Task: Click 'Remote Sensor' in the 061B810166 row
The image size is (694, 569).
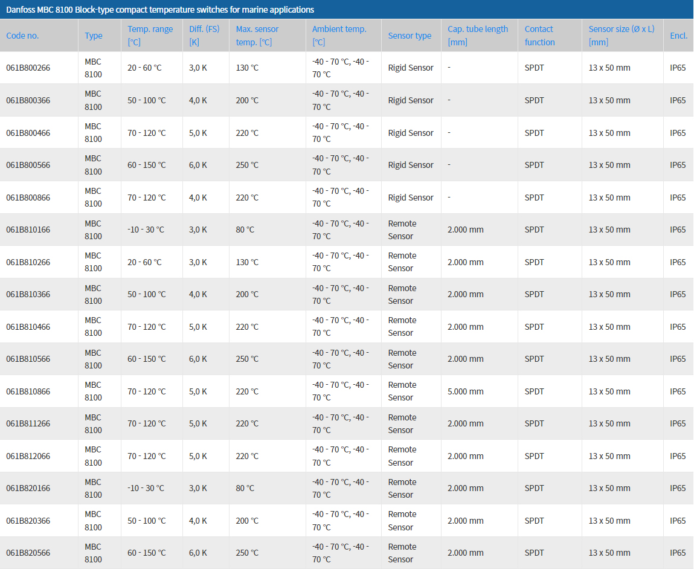Action: point(402,230)
